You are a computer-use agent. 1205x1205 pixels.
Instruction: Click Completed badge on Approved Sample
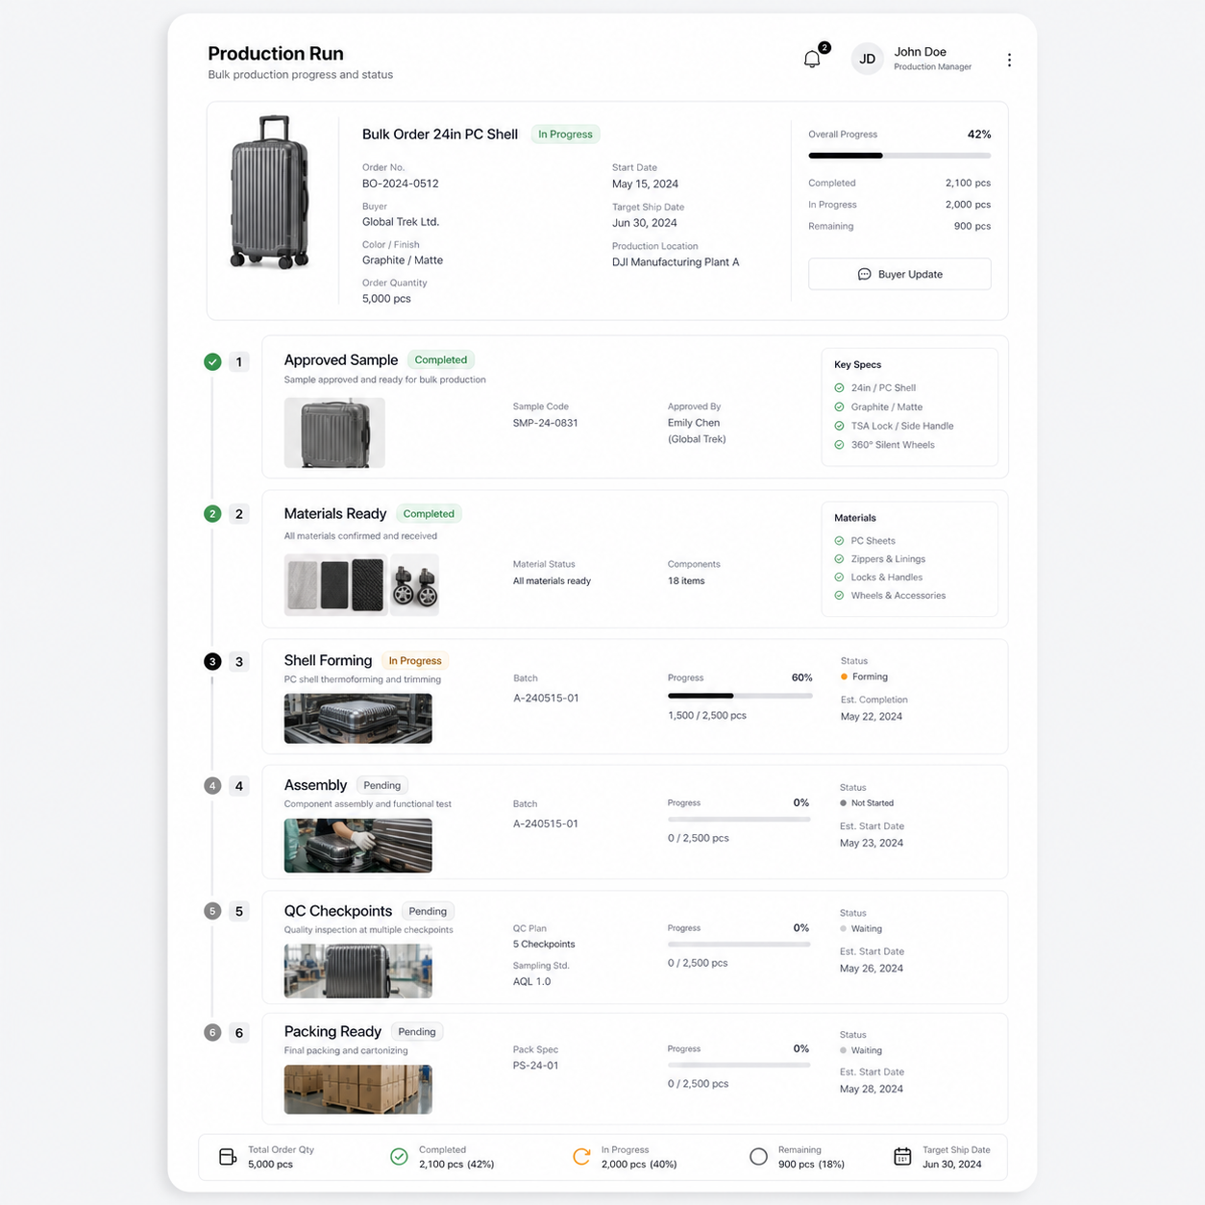(x=441, y=360)
